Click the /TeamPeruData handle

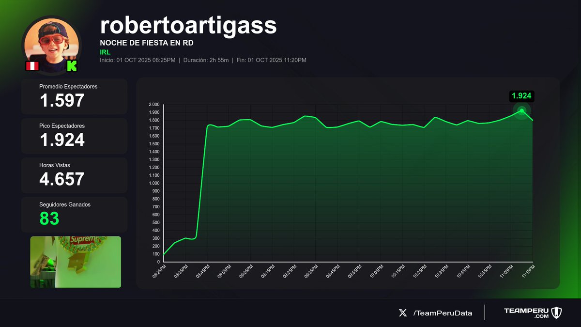point(443,313)
